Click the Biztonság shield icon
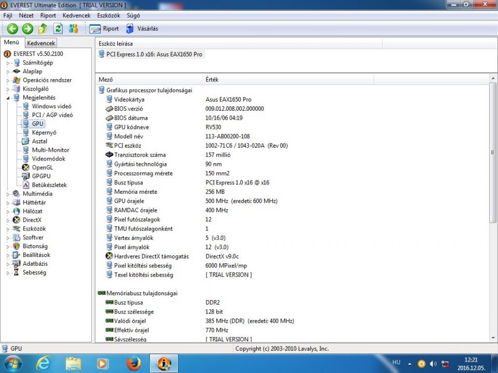 (x=16, y=246)
